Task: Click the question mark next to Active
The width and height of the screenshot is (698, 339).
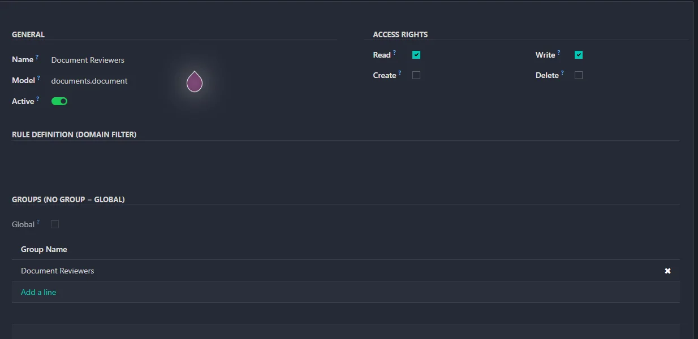Action: (x=38, y=99)
